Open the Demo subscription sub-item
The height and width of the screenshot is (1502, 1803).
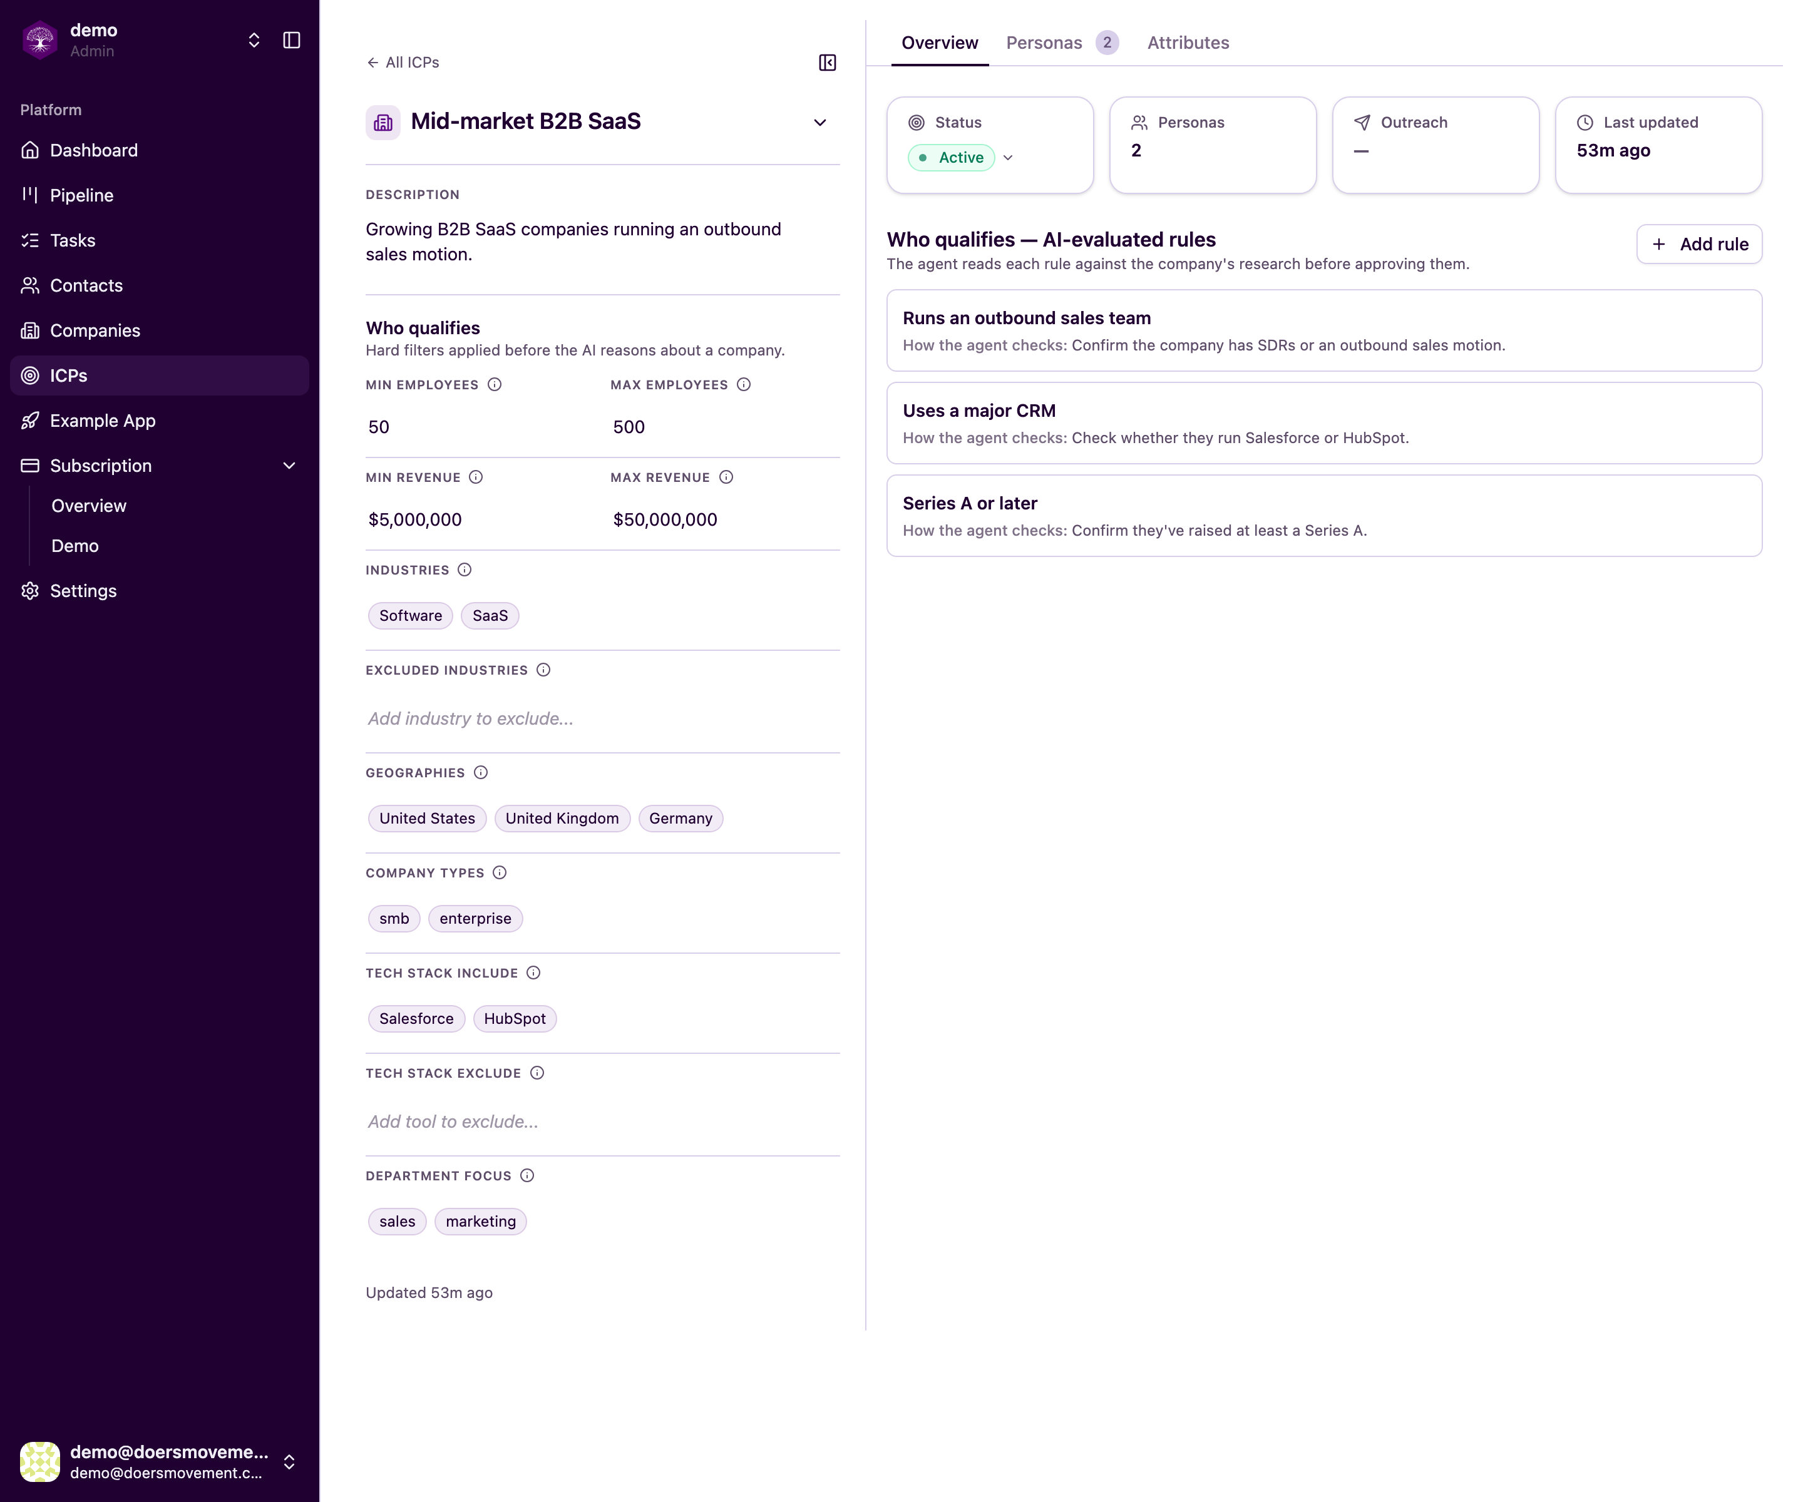[76, 546]
